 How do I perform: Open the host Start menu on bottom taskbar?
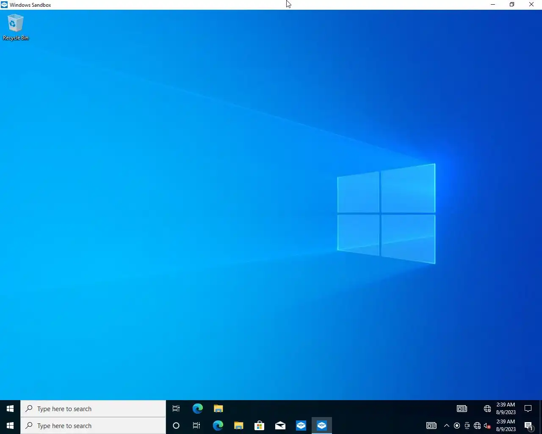(10, 426)
